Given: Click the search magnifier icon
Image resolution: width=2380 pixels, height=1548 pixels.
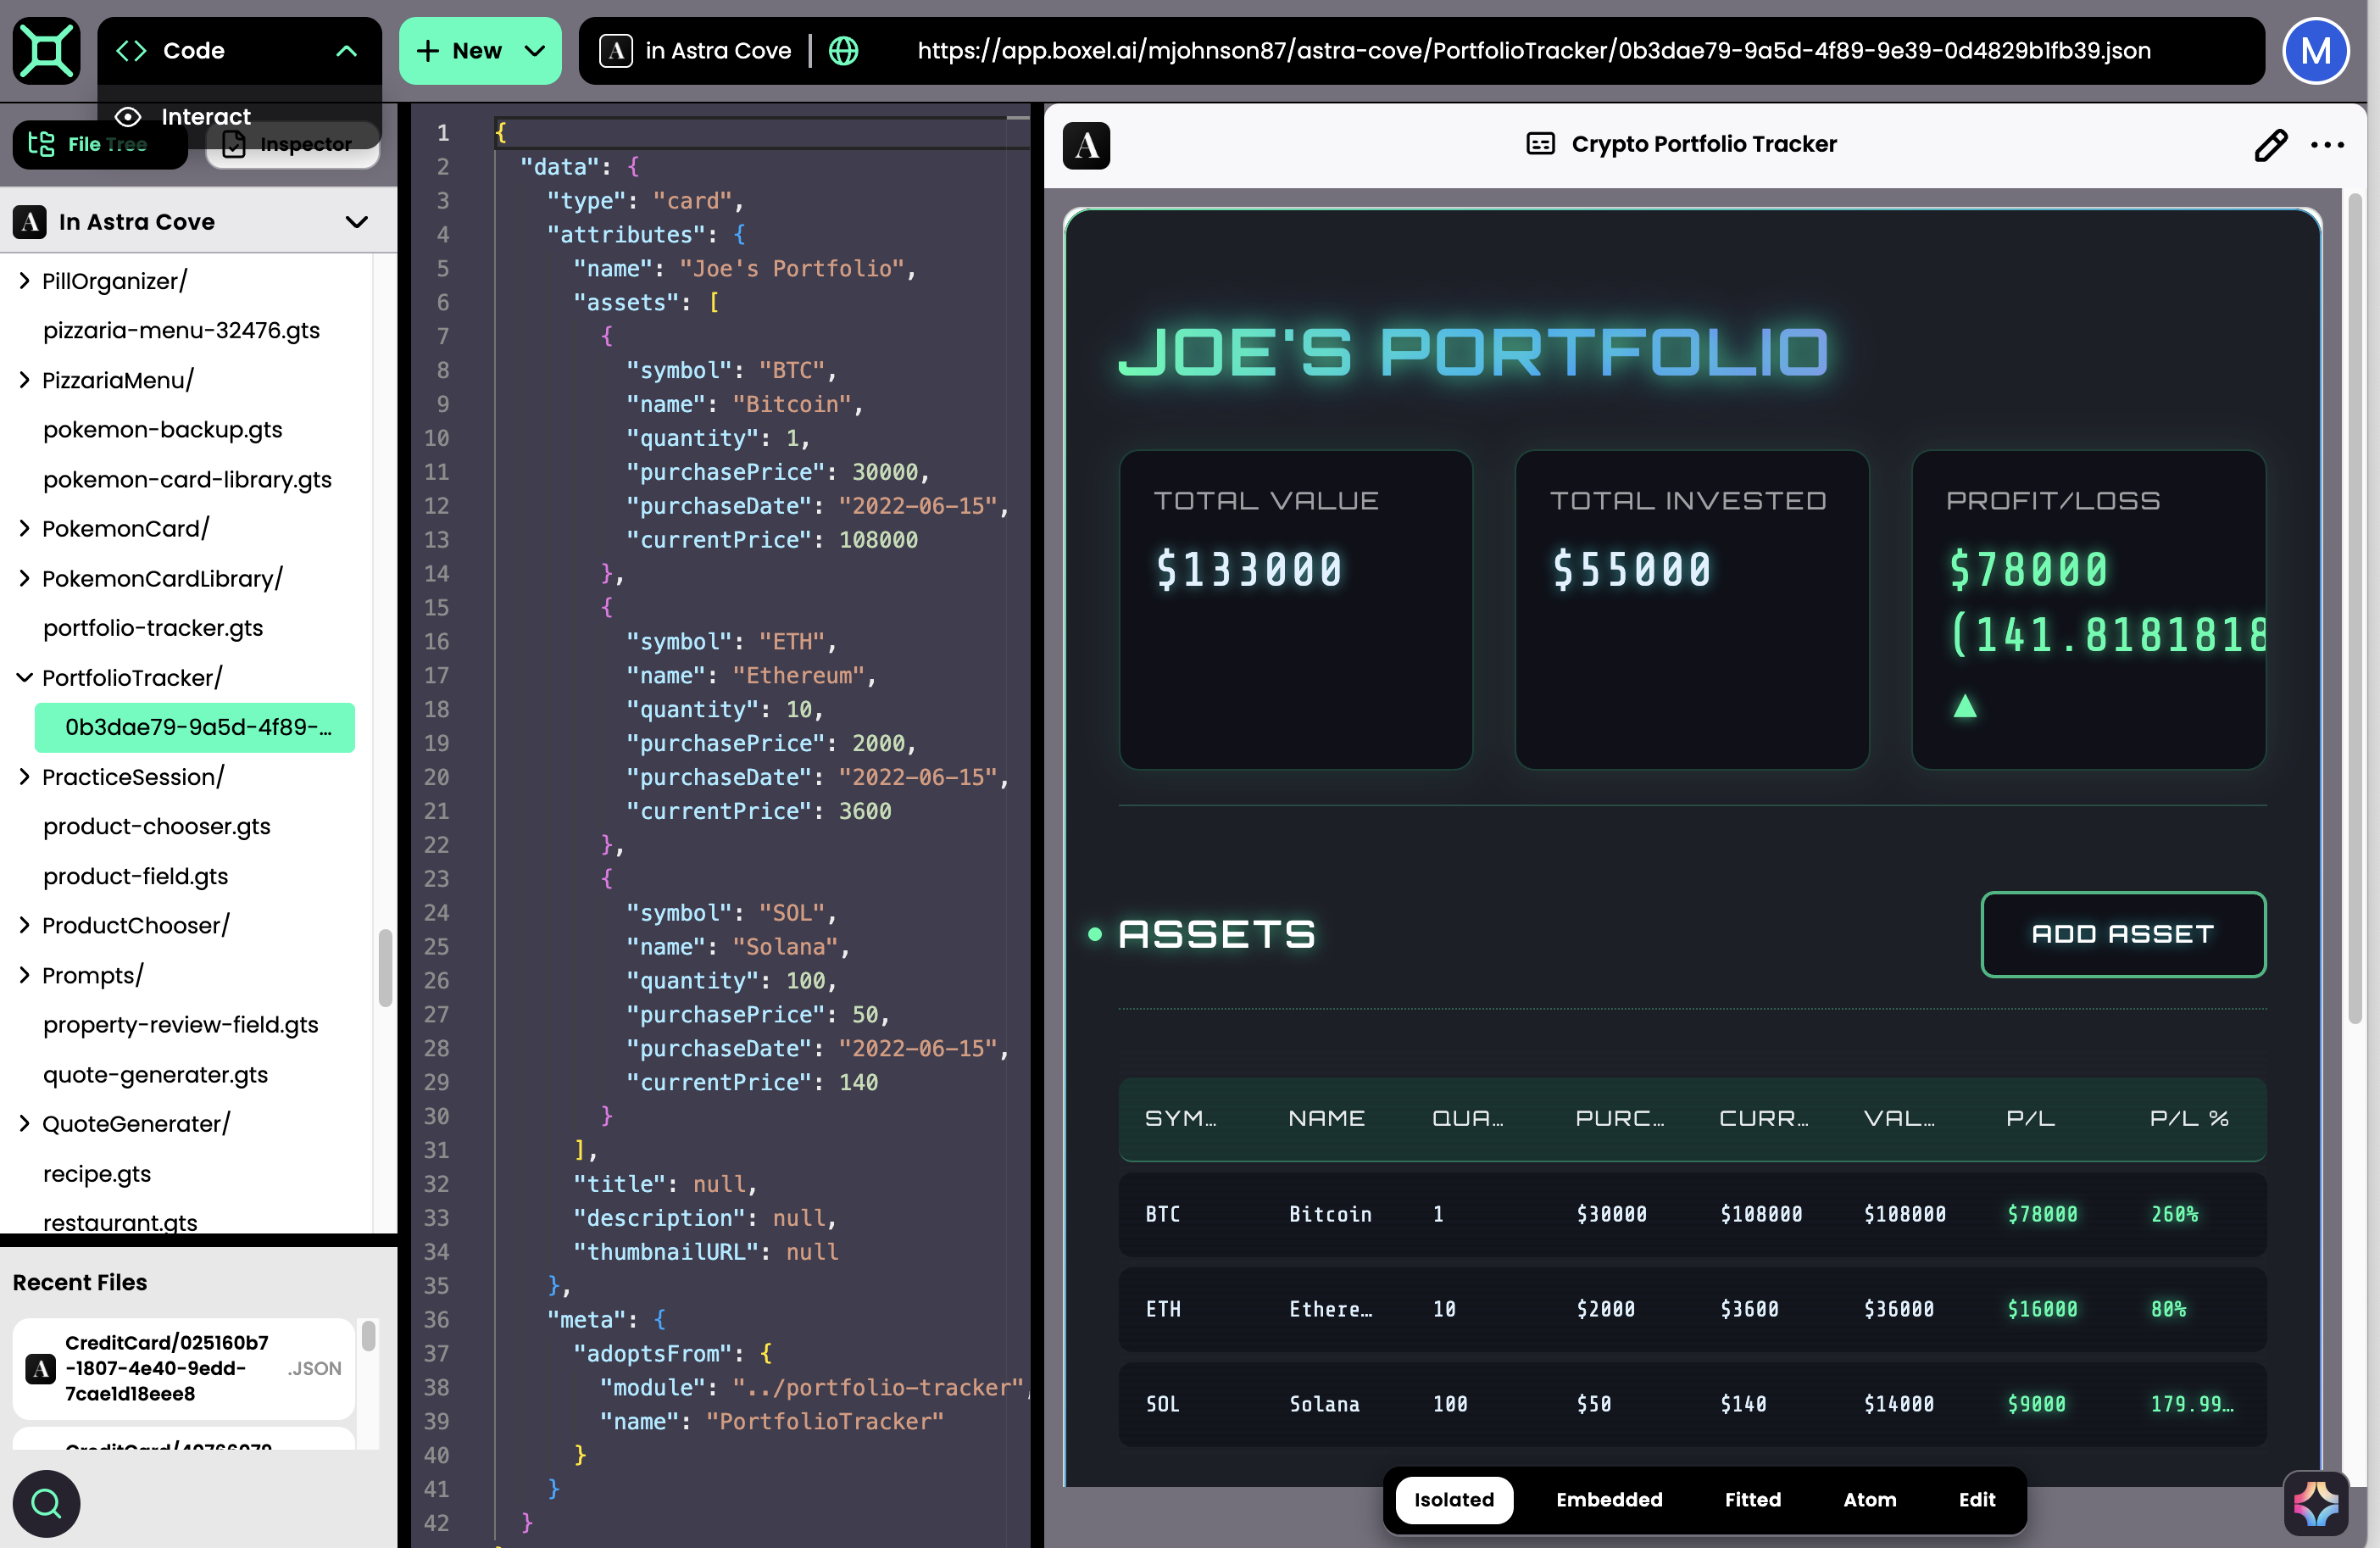Looking at the screenshot, I should pos(46,1503).
